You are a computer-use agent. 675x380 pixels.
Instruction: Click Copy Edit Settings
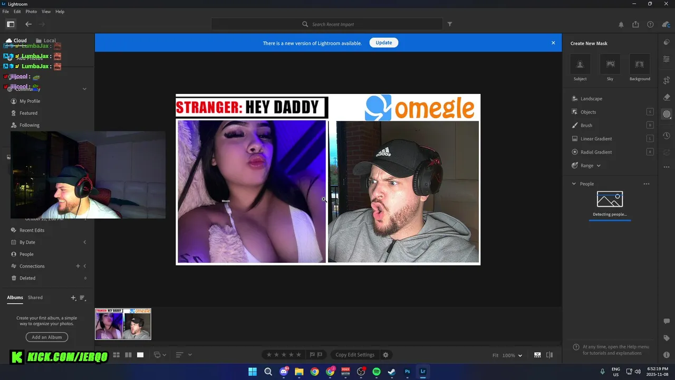click(x=355, y=355)
